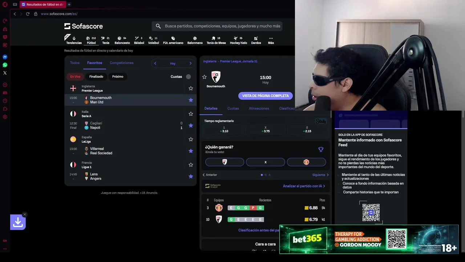Image resolution: width=465 pixels, height=262 pixels.
Task: Open the Opera main menu logo
Action: 5,4
